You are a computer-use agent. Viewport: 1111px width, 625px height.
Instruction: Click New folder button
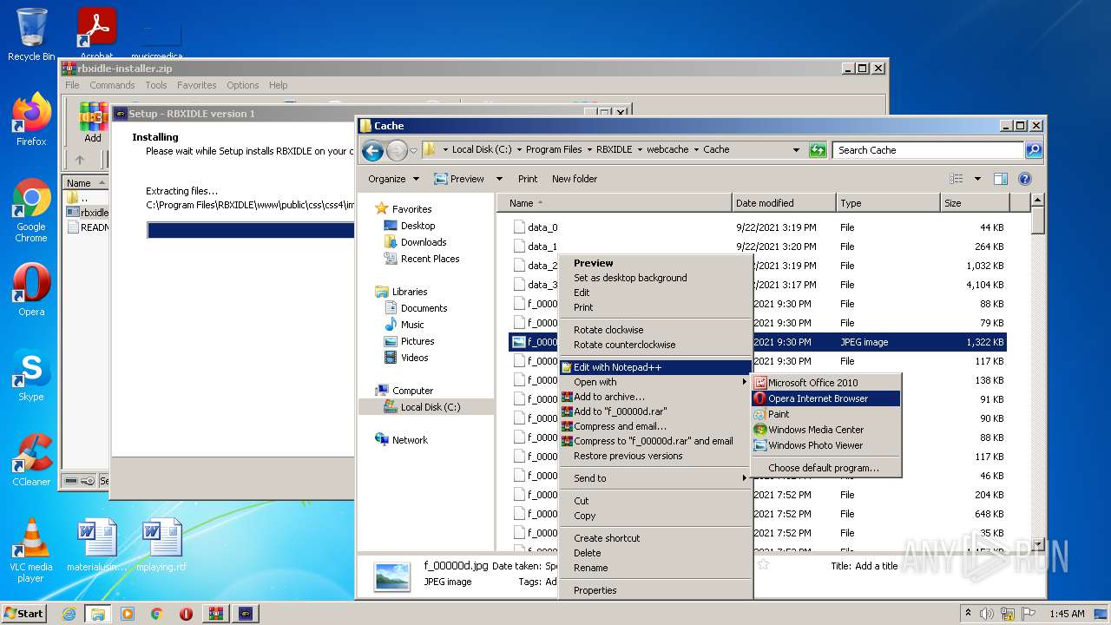[x=575, y=179]
